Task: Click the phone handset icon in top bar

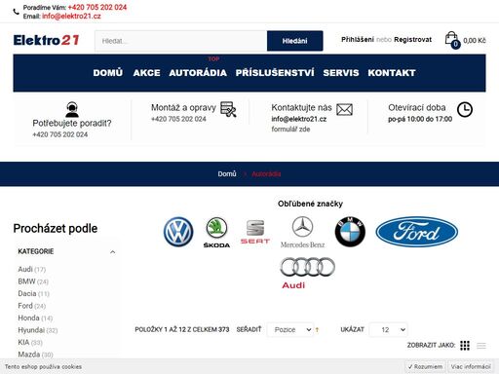Action: (16, 12)
